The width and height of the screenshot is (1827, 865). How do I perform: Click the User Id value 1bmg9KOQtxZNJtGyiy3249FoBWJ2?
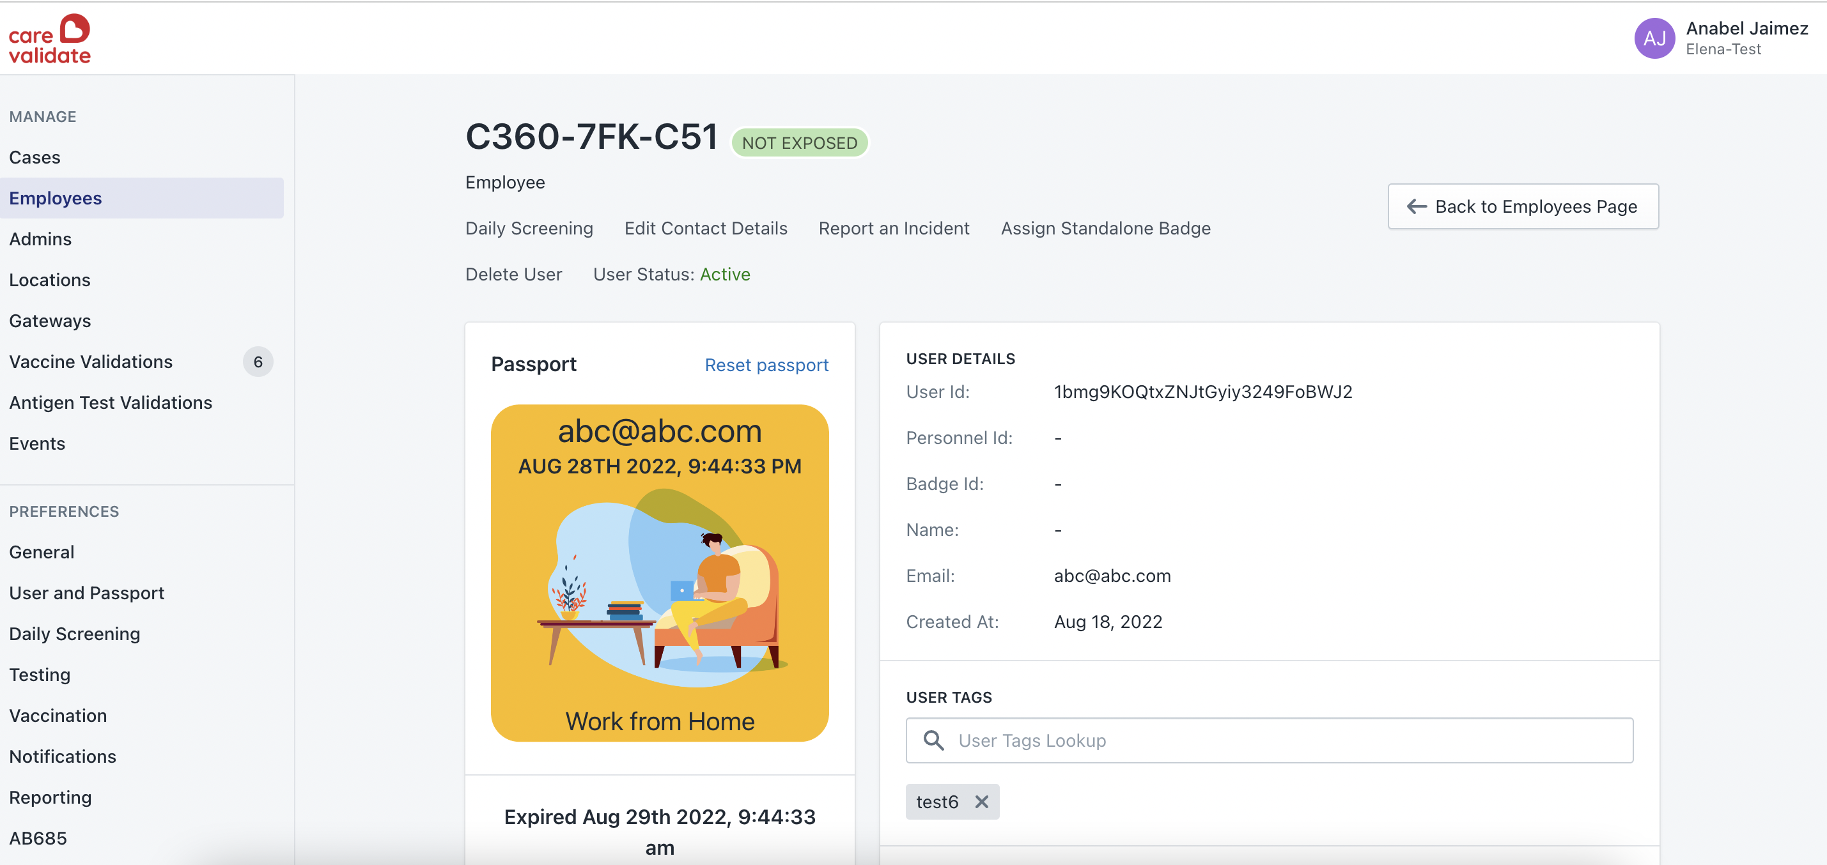(x=1203, y=392)
